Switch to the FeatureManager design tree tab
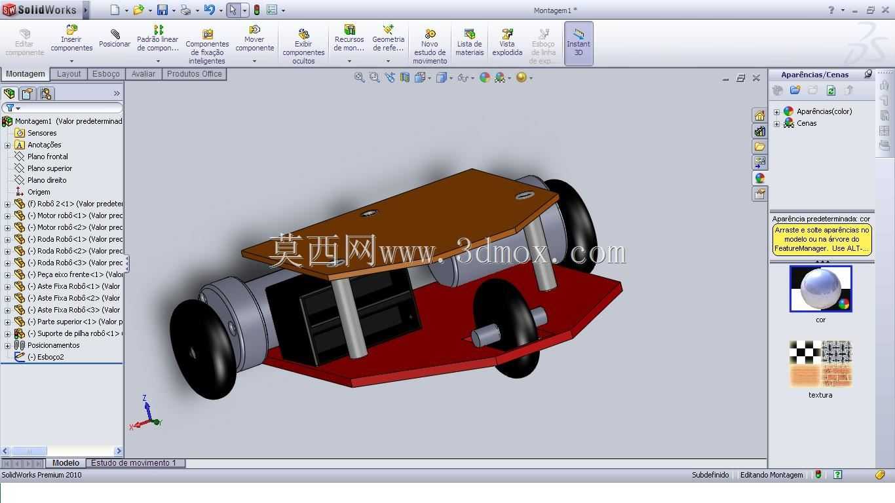The height and width of the screenshot is (503, 895). [9, 94]
